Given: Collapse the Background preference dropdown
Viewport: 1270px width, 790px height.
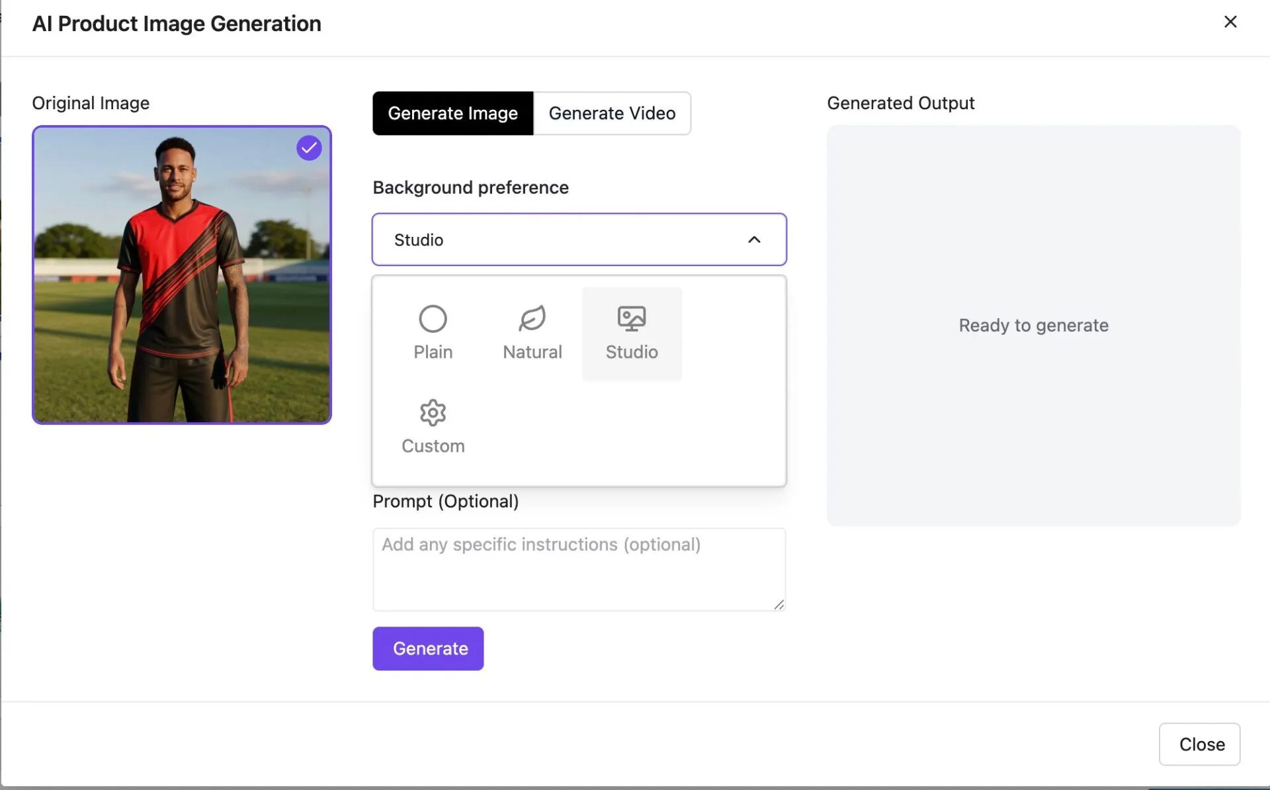Looking at the screenshot, I should (x=579, y=240).
